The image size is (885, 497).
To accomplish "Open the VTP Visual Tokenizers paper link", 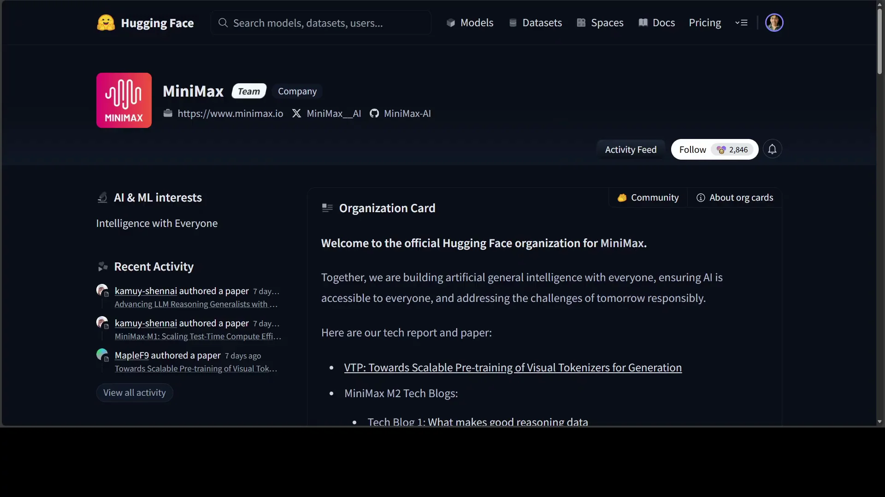I will pos(513,368).
